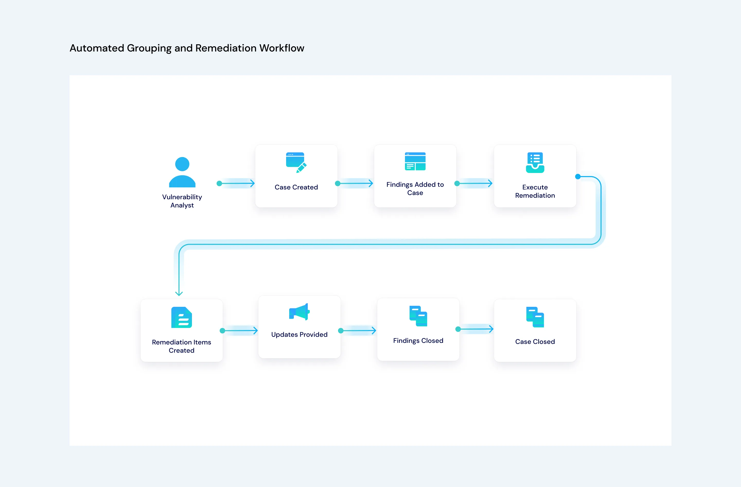Select the "Case Closed" label
This screenshot has height=487, width=741.
tap(535, 342)
